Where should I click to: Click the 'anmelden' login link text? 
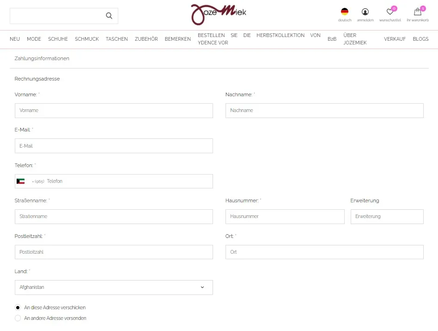click(x=365, y=20)
